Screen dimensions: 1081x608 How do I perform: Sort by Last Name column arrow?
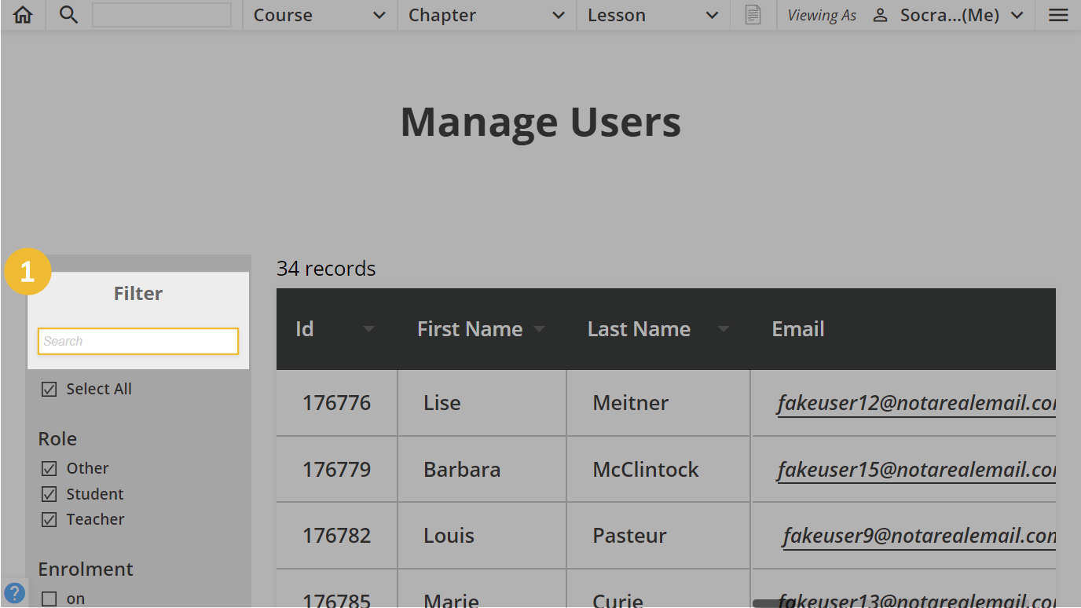[x=724, y=329]
